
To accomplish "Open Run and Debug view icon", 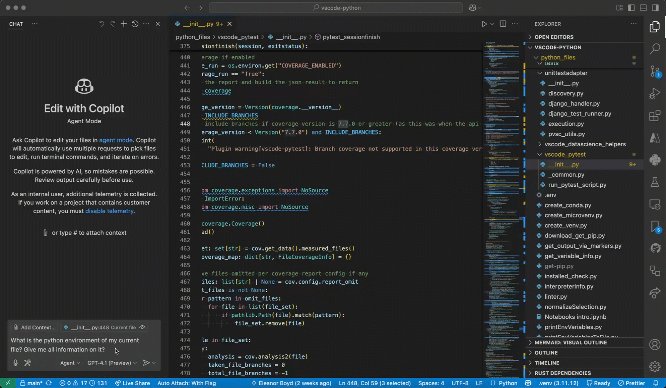I will pos(655,94).
